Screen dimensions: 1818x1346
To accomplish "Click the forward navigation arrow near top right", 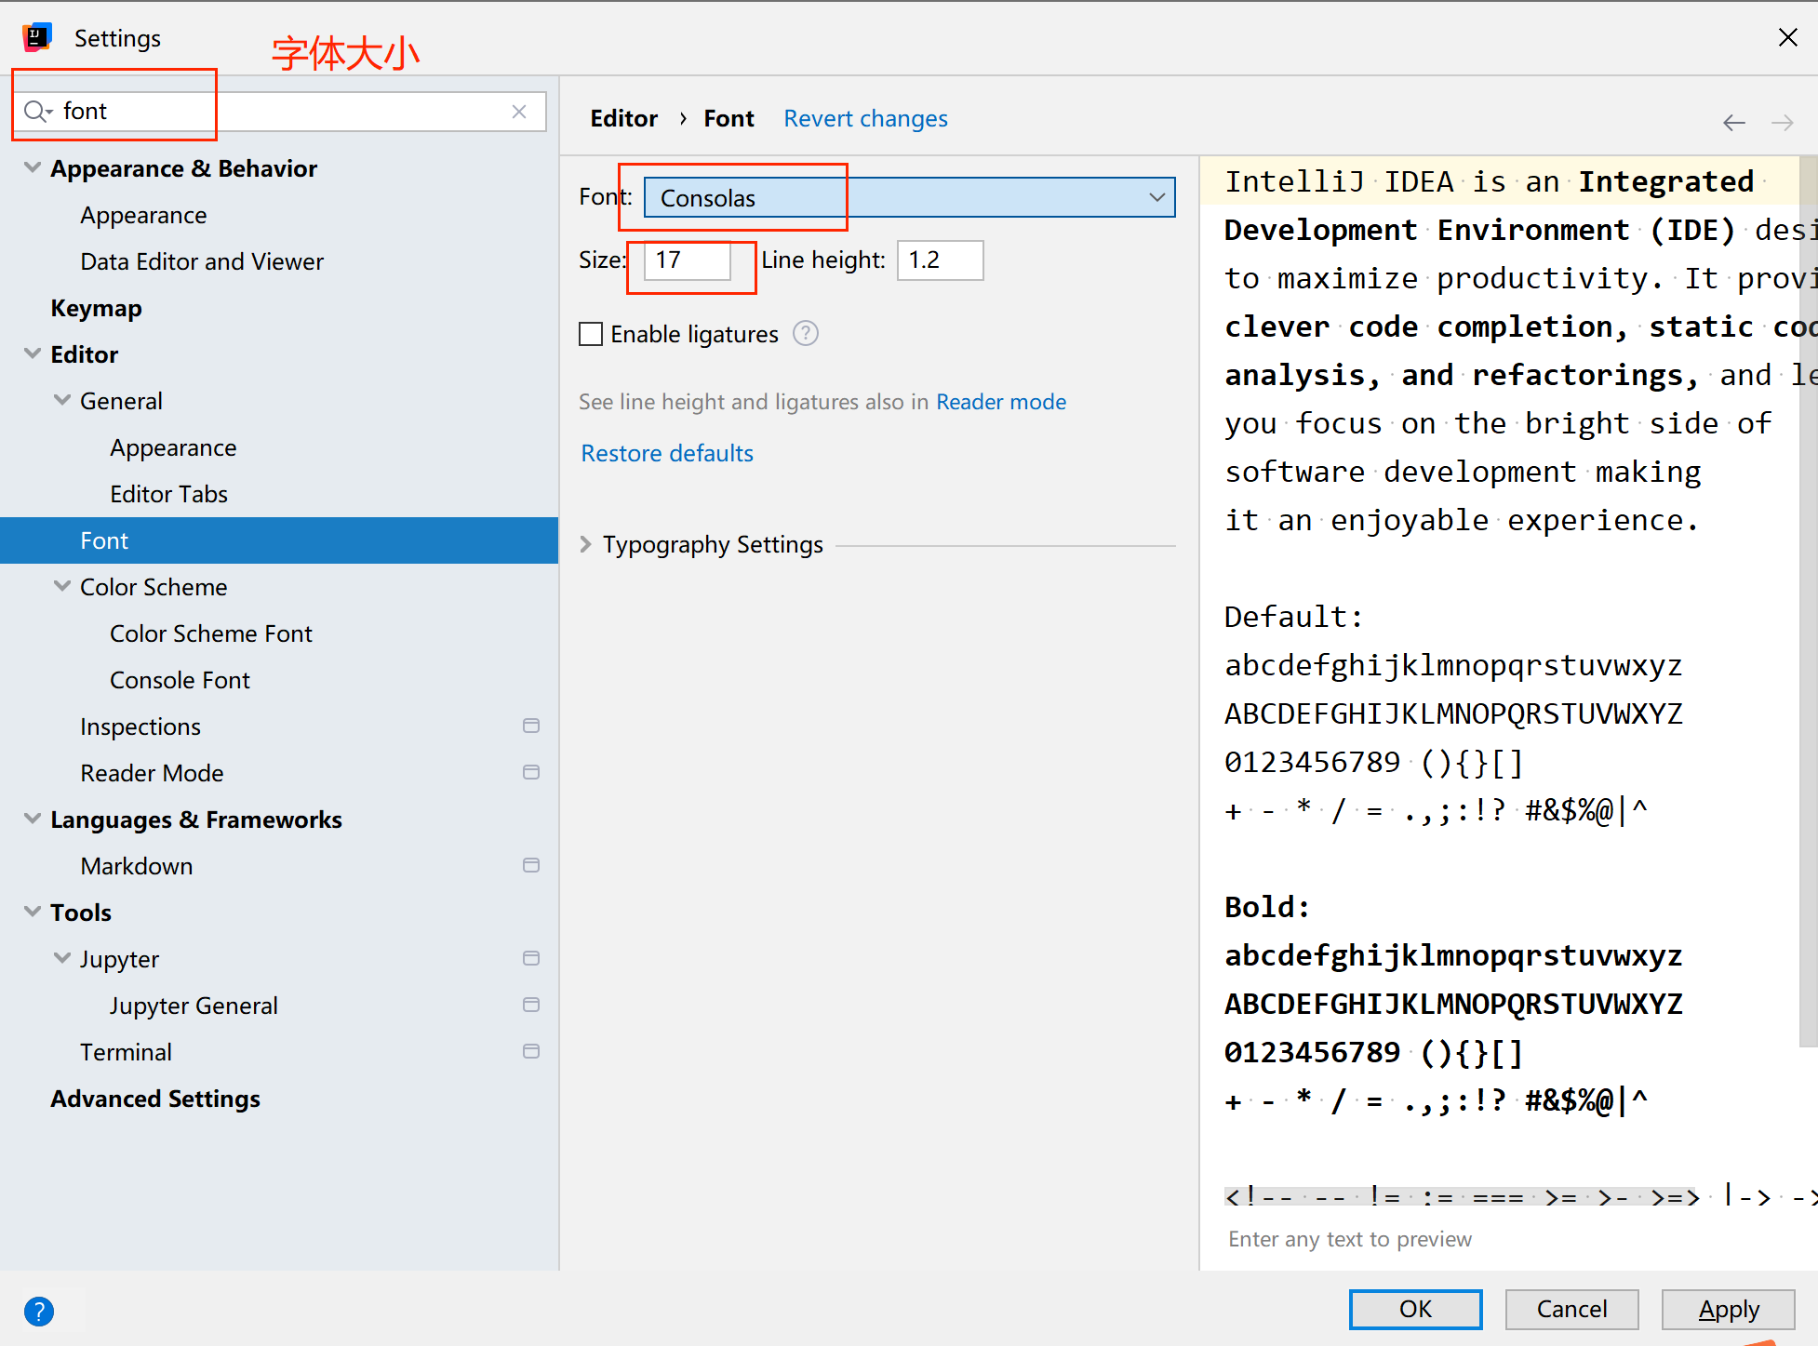I will 1783,122.
